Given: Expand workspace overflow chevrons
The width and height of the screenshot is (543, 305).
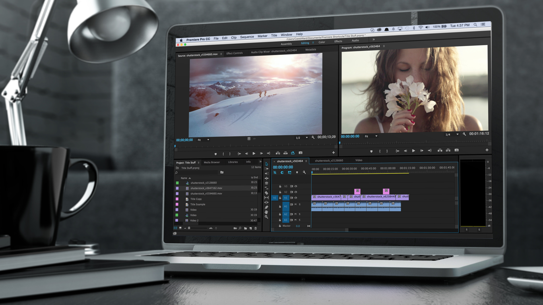Looking at the screenshot, I should coord(373,40).
